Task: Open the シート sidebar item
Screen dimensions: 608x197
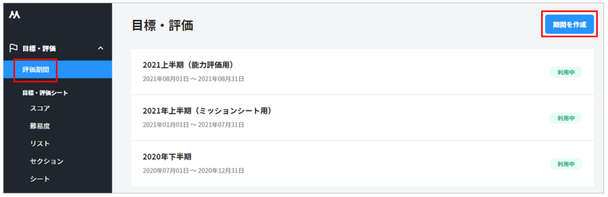Action: coord(40,179)
